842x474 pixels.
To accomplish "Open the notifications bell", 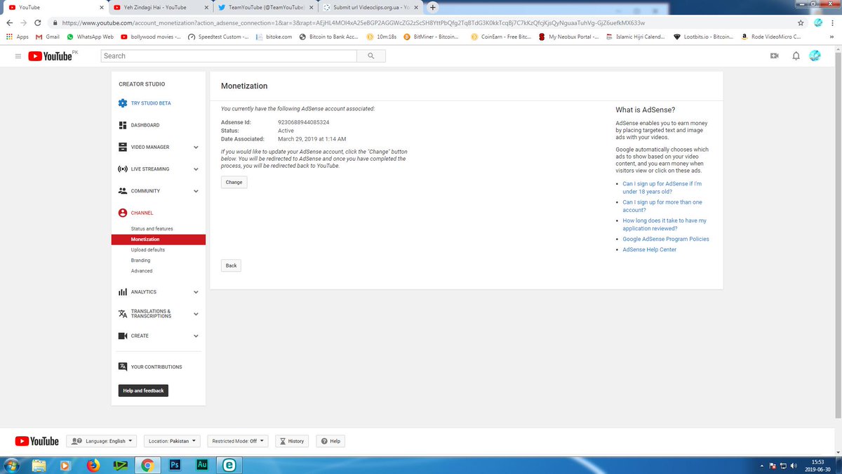I will pyautogui.click(x=796, y=56).
